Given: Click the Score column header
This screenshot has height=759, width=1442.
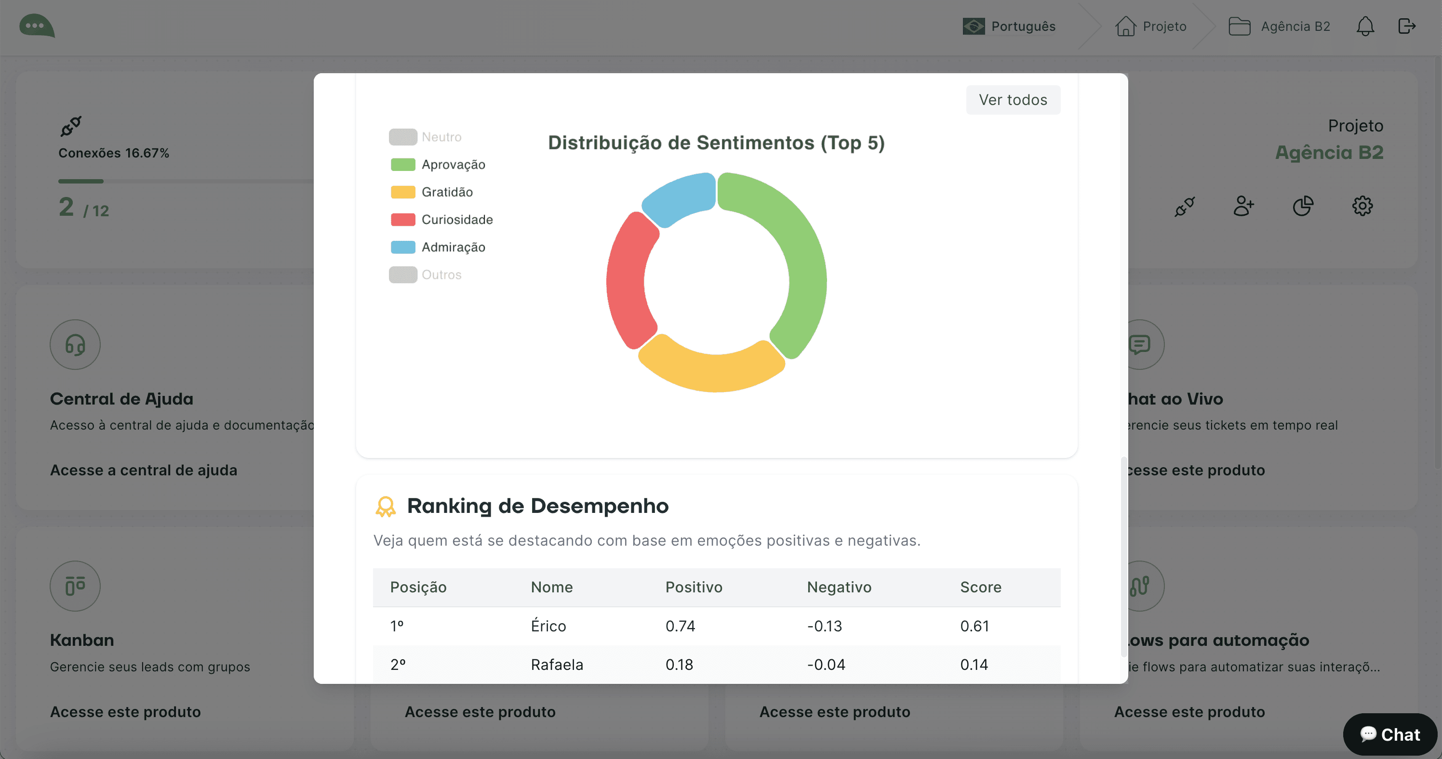Looking at the screenshot, I should [x=980, y=587].
